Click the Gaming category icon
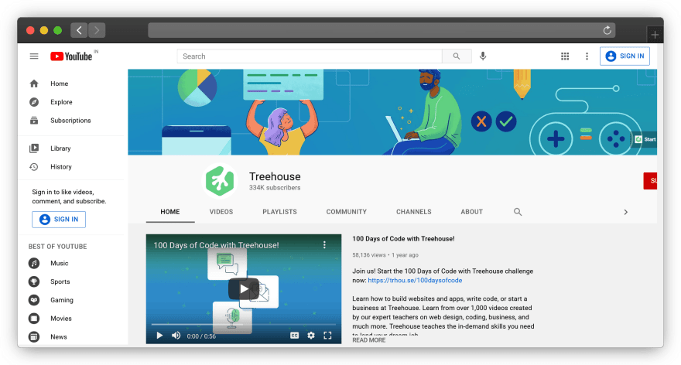Viewport: 681px width, 365px height. click(x=34, y=300)
